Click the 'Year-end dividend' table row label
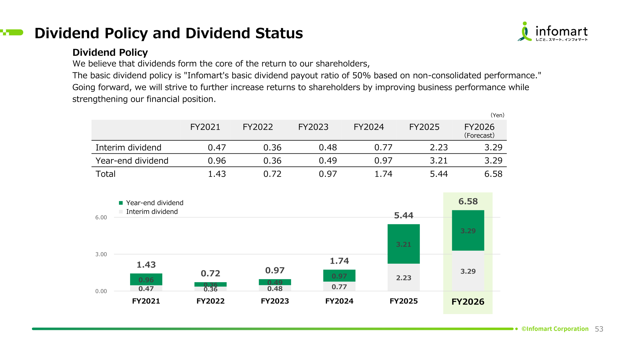Viewport: 620px width, 349px height. [x=132, y=161]
